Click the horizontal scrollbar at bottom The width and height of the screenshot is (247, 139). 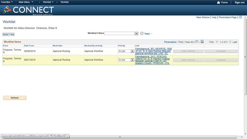(120, 137)
